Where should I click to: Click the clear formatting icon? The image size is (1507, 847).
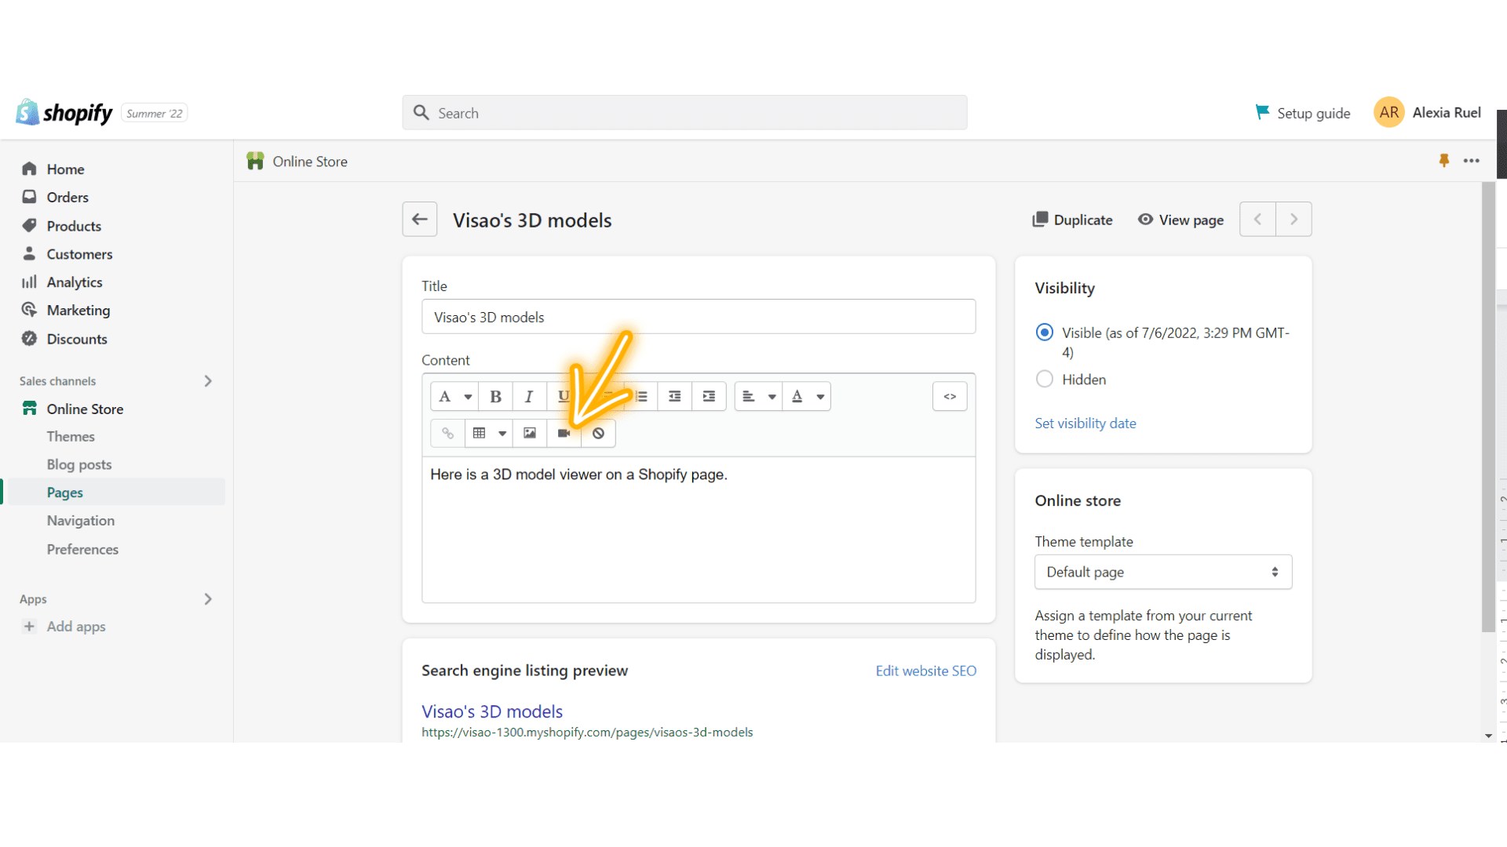[598, 433]
